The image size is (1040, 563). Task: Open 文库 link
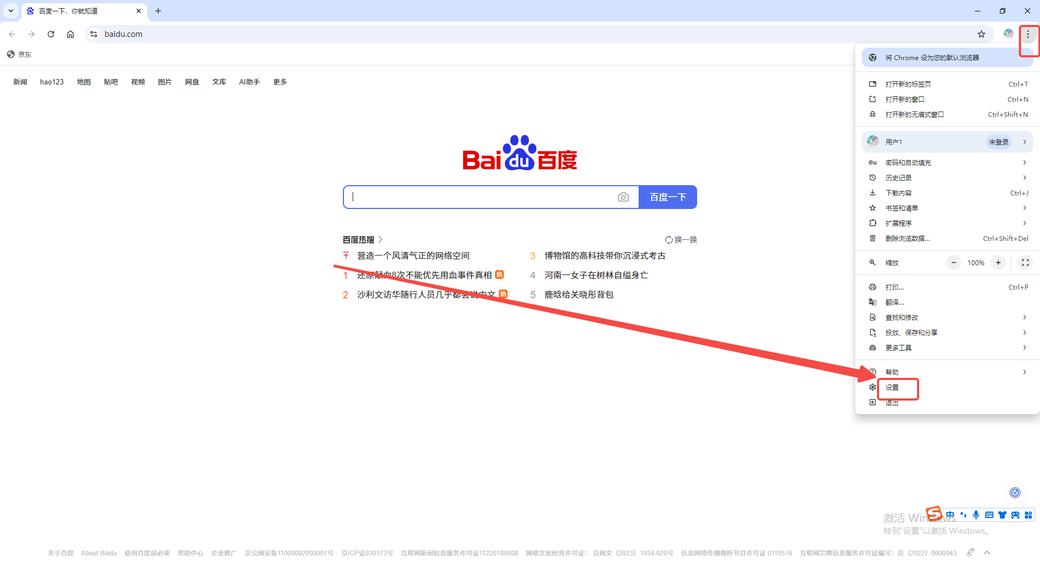tap(219, 82)
